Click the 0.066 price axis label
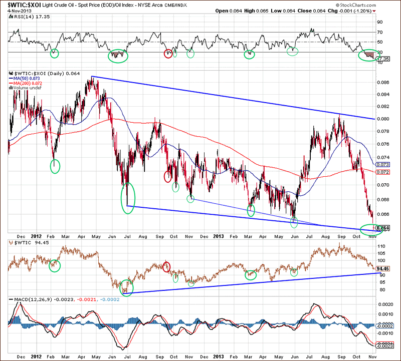 (x=383, y=214)
